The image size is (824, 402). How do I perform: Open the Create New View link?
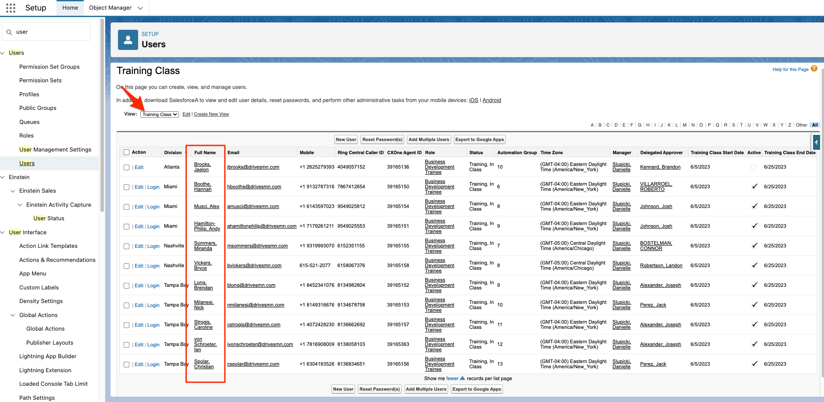tap(211, 114)
